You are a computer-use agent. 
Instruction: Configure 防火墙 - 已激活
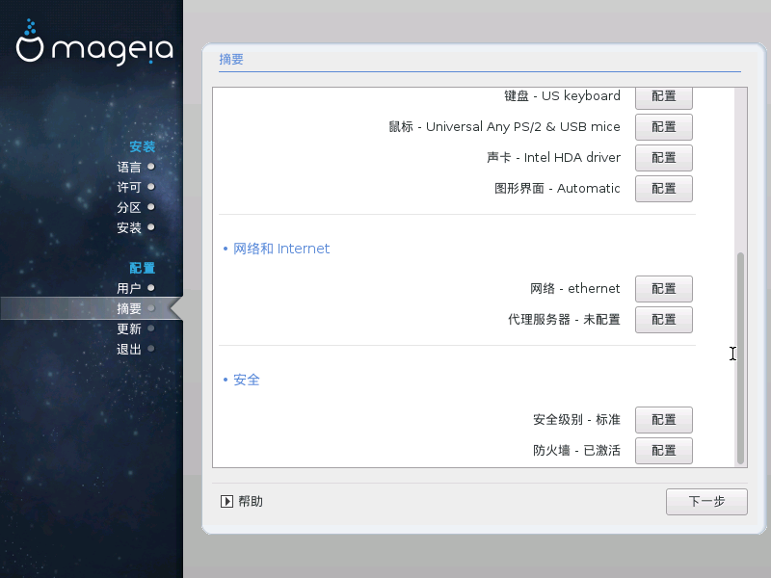(664, 451)
